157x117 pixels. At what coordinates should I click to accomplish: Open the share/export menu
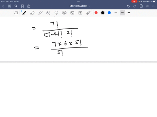[29, 6]
